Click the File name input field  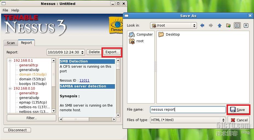(188, 110)
